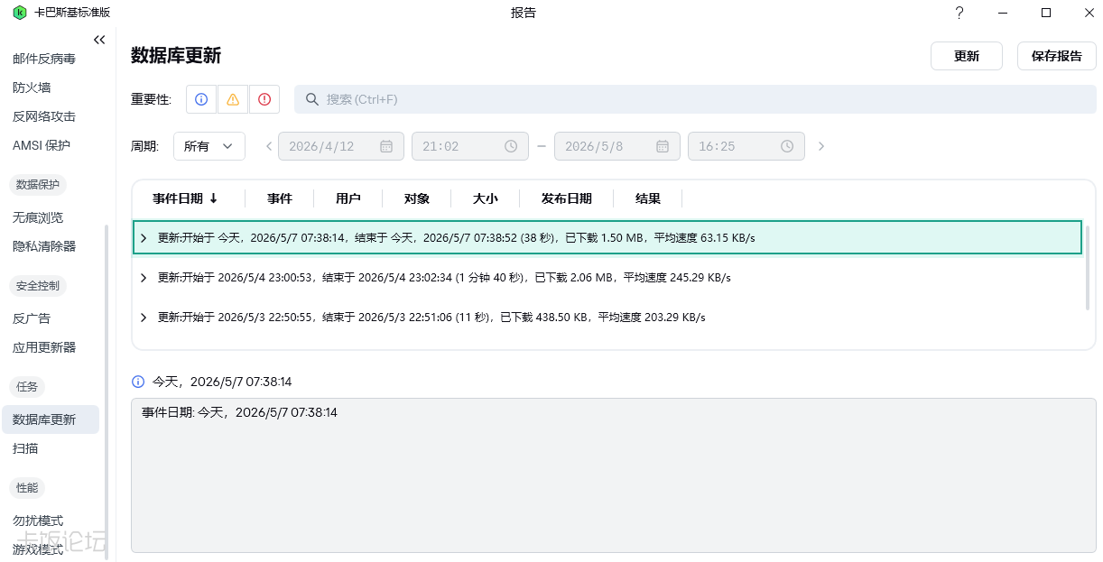1103x562 pixels.
Task: Click the search magnifier icon
Action: (312, 99)
